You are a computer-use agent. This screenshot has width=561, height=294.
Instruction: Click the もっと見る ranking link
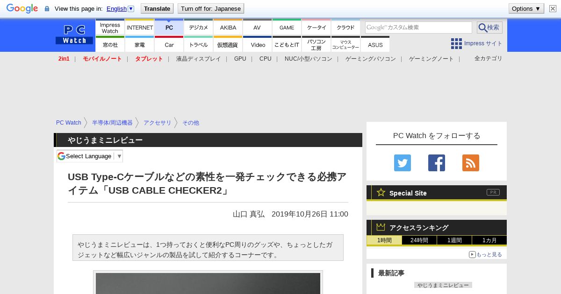485,254
